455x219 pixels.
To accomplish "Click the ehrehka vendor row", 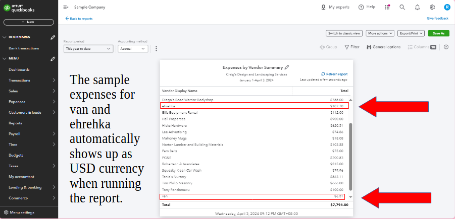I will pos(255,106).
